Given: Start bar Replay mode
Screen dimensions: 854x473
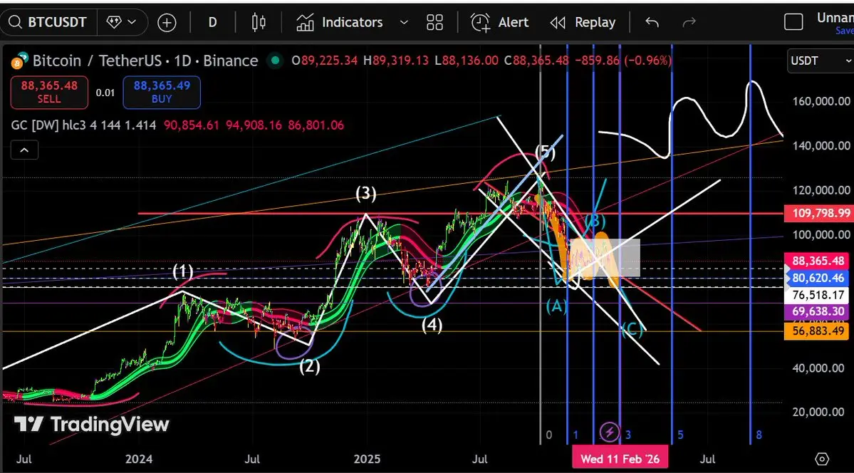Looking at the screenshot, I should tap(583, 22).
